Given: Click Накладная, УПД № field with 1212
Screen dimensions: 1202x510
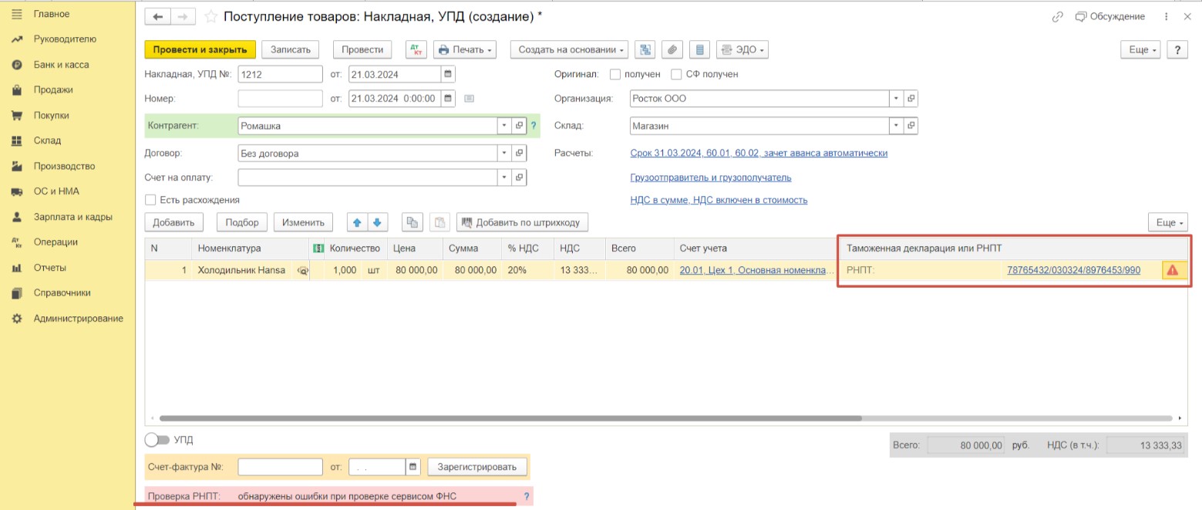Looking at the screenshot, I should 280,74.
